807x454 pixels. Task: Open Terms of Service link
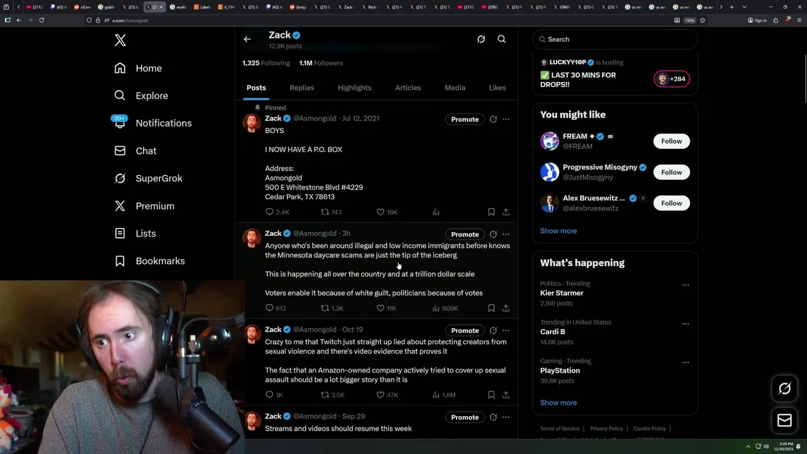pyautogui.click(x=560, y=429)
